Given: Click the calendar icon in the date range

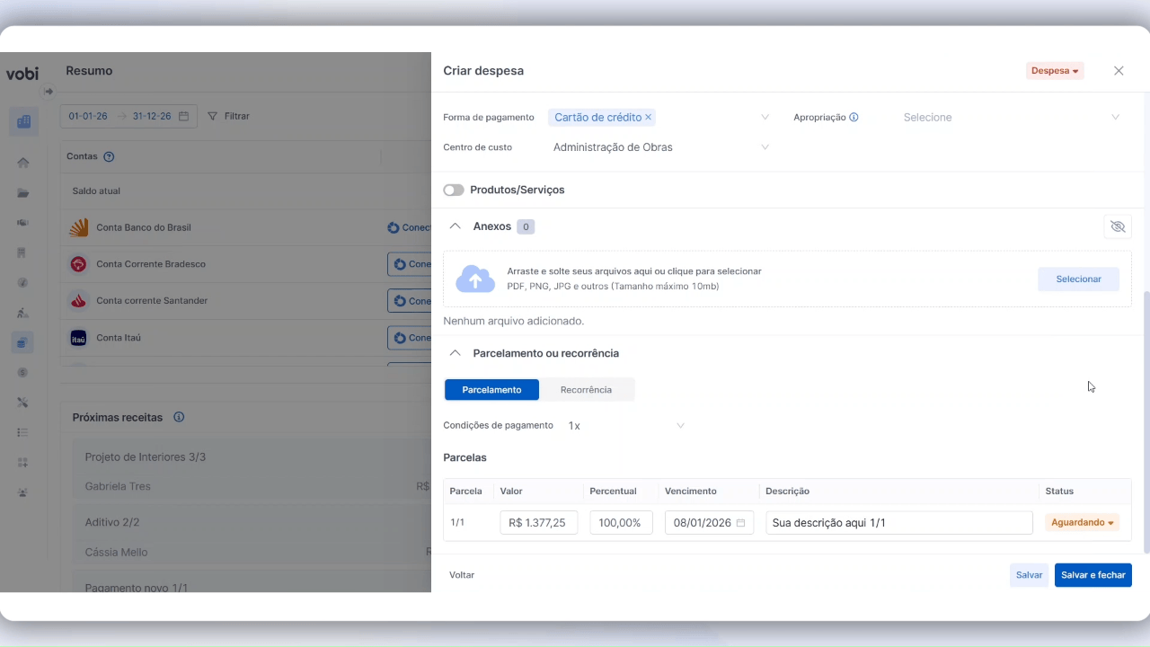Looking at the screenshot, I should tap(184, 116).
